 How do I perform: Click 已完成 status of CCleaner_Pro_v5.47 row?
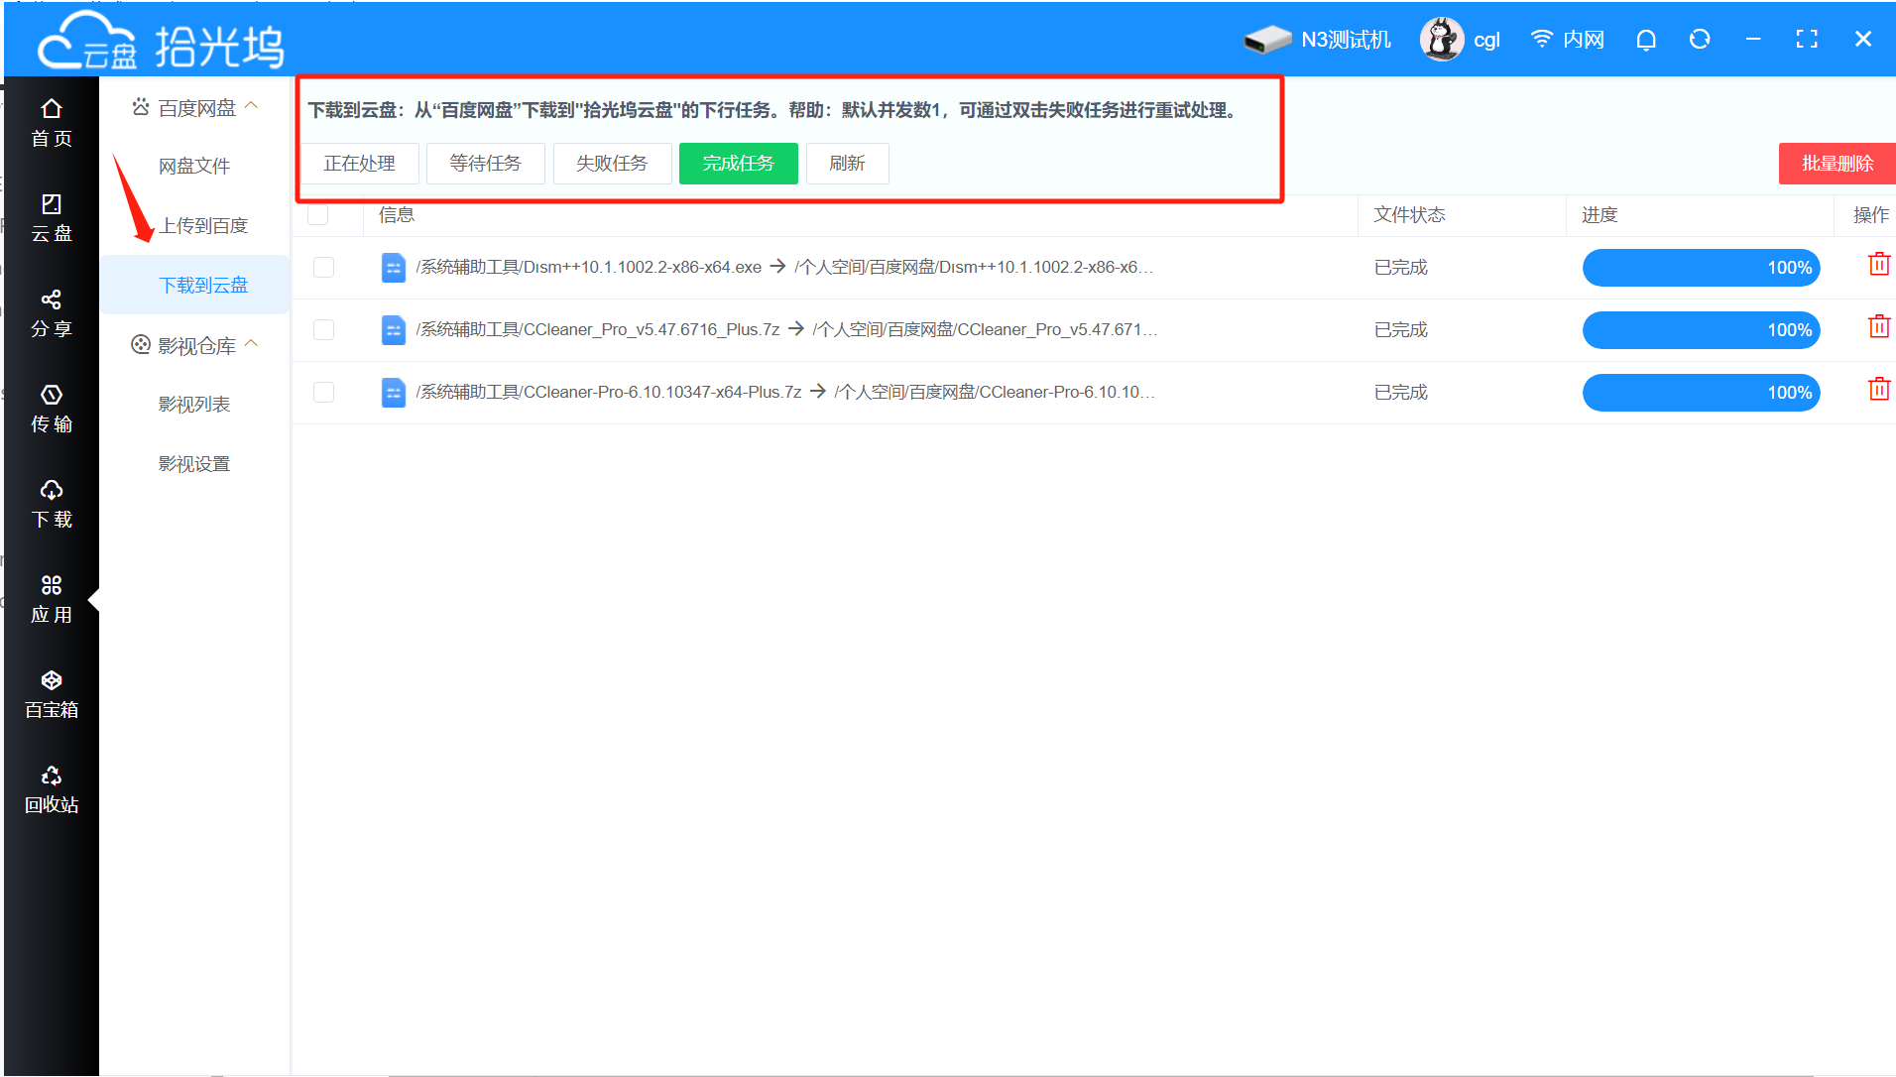point(1401,330)
